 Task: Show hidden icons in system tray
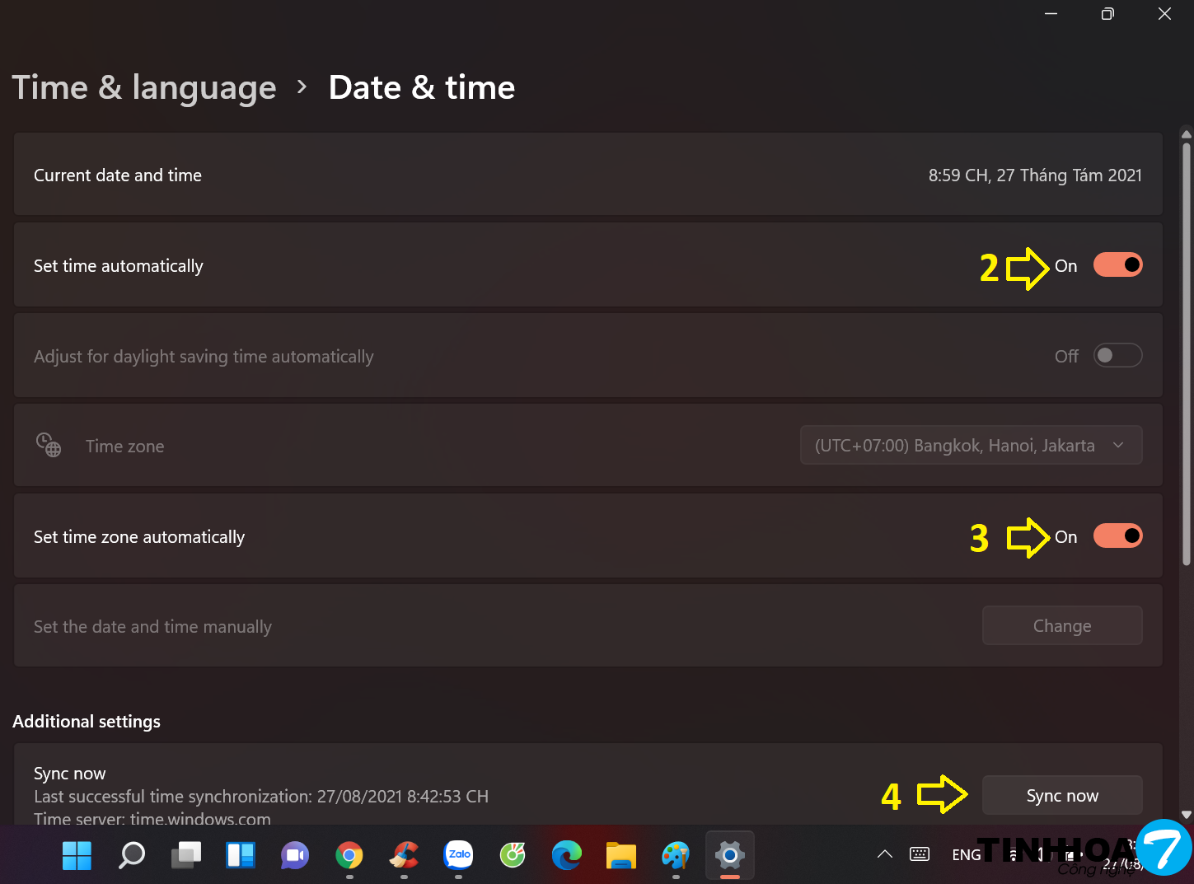click(x=885, y=854)
